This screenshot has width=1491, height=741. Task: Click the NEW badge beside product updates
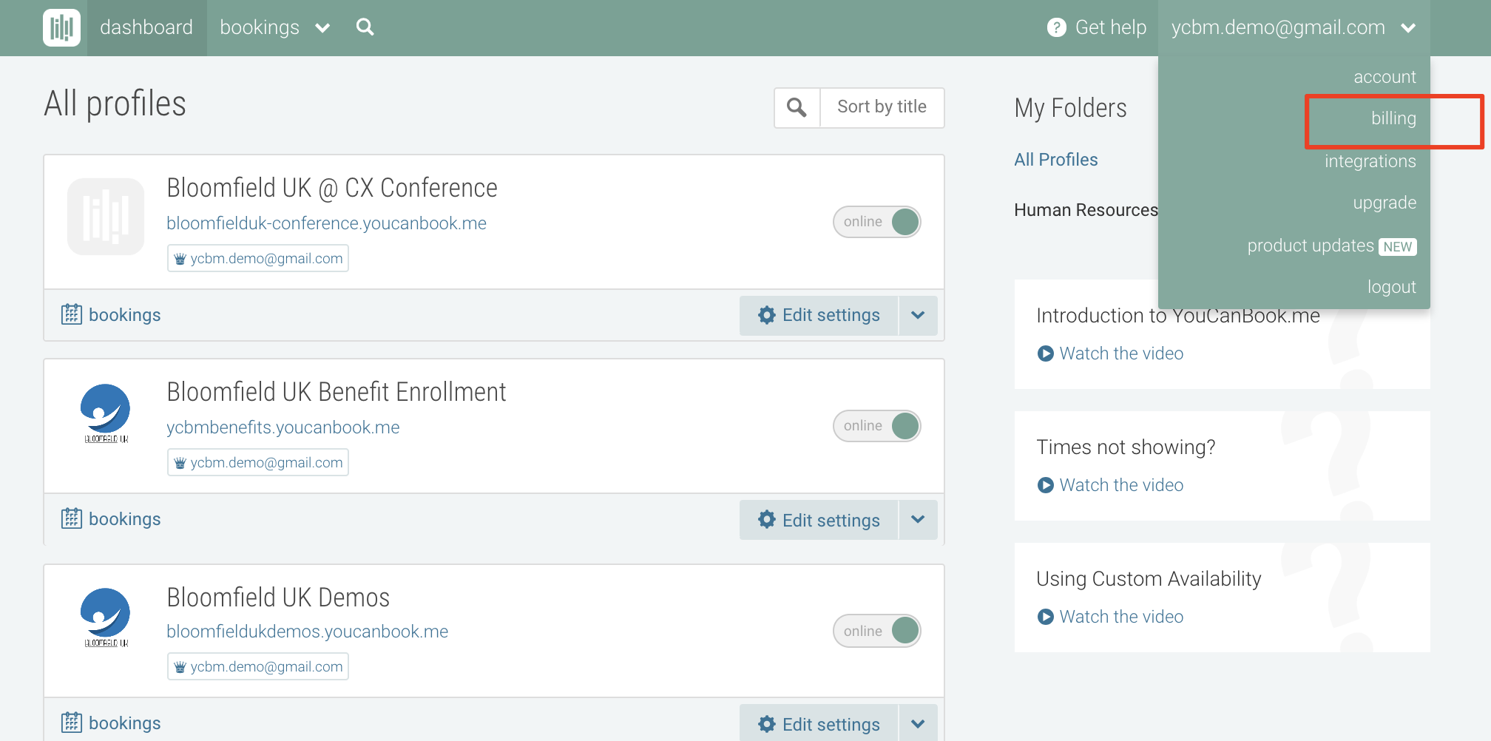1398,247
